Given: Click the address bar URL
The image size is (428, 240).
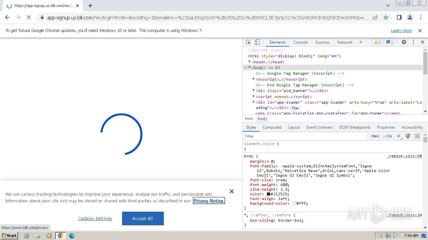Looking at the screenshot, I should 207,17.
